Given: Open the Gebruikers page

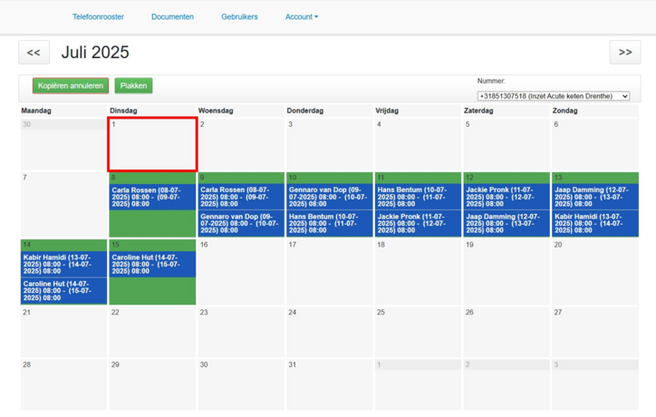Looking at the screenshot, I should 239,16.
